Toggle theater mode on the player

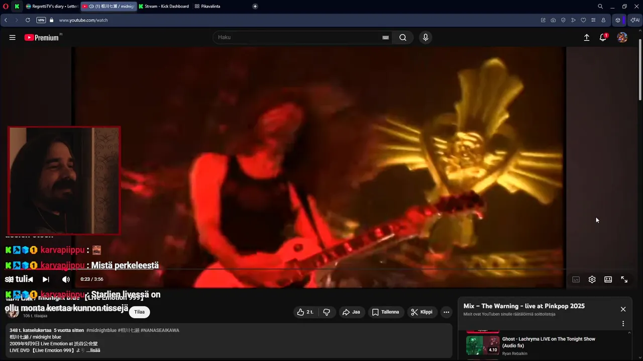click(608, 279)
